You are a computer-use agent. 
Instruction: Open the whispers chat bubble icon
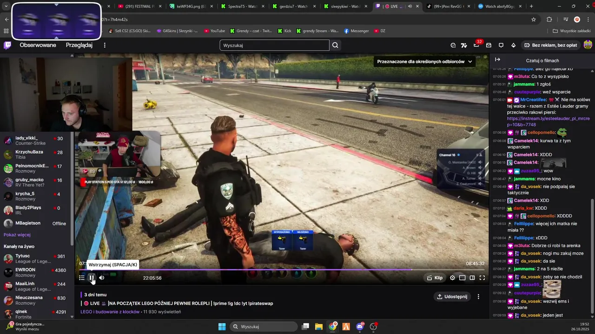point(501,45)
